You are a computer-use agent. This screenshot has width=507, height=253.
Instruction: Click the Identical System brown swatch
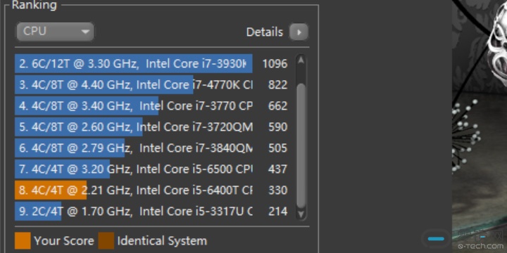(106, 241)
